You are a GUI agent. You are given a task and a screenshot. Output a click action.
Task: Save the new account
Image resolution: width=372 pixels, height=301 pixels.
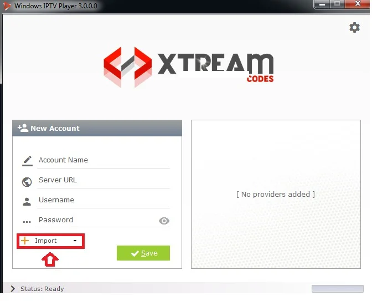coord(143,253)
